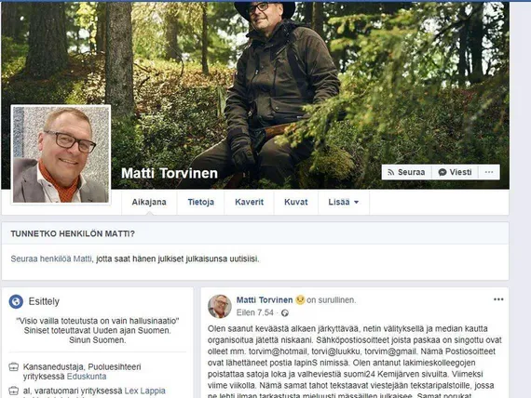Click the Seuraa henkilöä Matti link
531x398 pixels.
(51, 259)
